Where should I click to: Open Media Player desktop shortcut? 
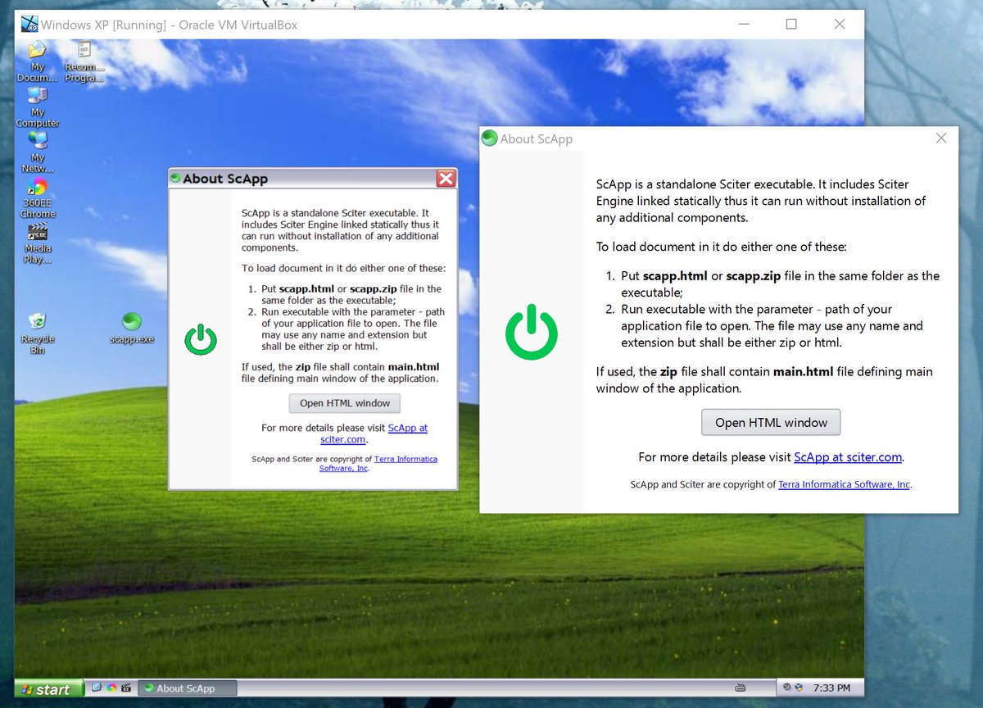(x=38, y=243)
